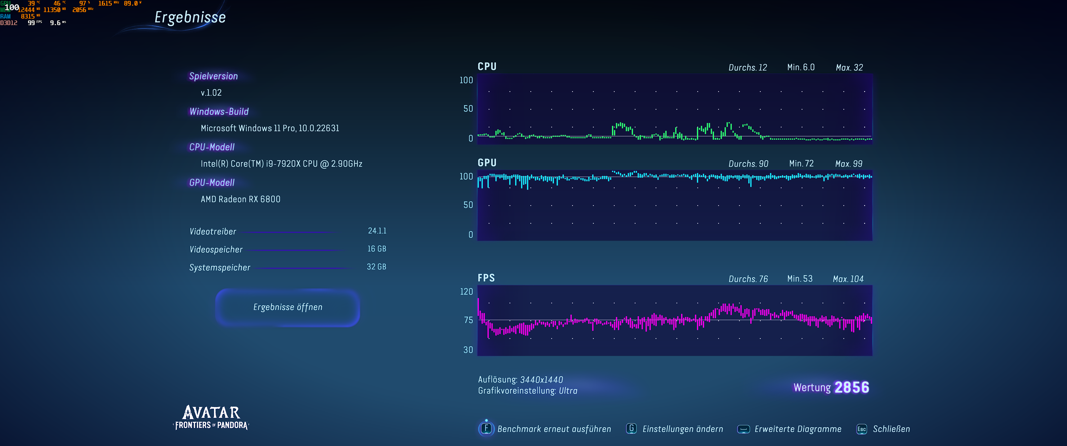Image resolution: width=1067 pixels, height=446 pixels.
Task: Click the Auflösung 3440x1440 text
Action: pyautogui.click(x=520, y=379)
